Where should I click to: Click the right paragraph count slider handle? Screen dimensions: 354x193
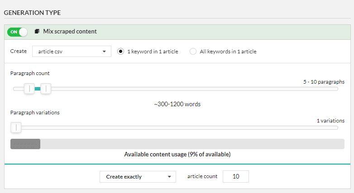click(46, 89)
